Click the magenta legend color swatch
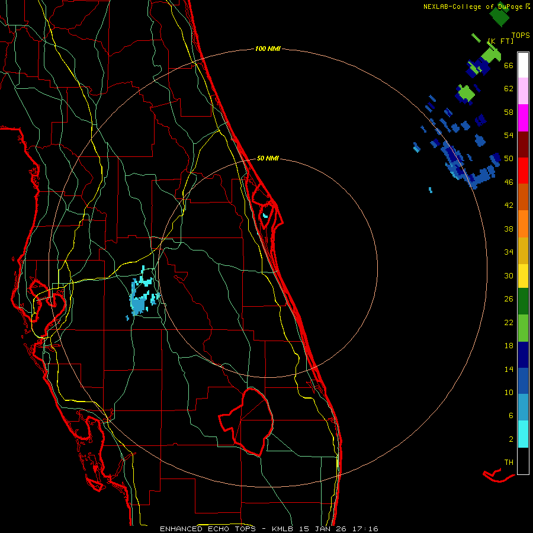The image size is (533, 533). (x=523, y=118)
